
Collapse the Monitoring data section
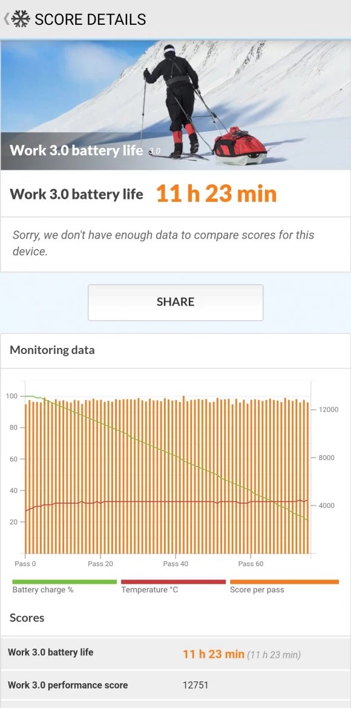coord(52,350)
